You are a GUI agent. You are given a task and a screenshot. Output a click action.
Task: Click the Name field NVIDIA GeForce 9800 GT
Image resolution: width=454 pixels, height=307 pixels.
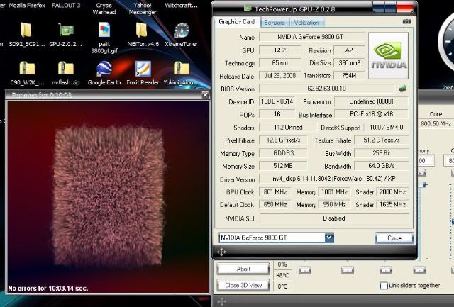[311, 37]
